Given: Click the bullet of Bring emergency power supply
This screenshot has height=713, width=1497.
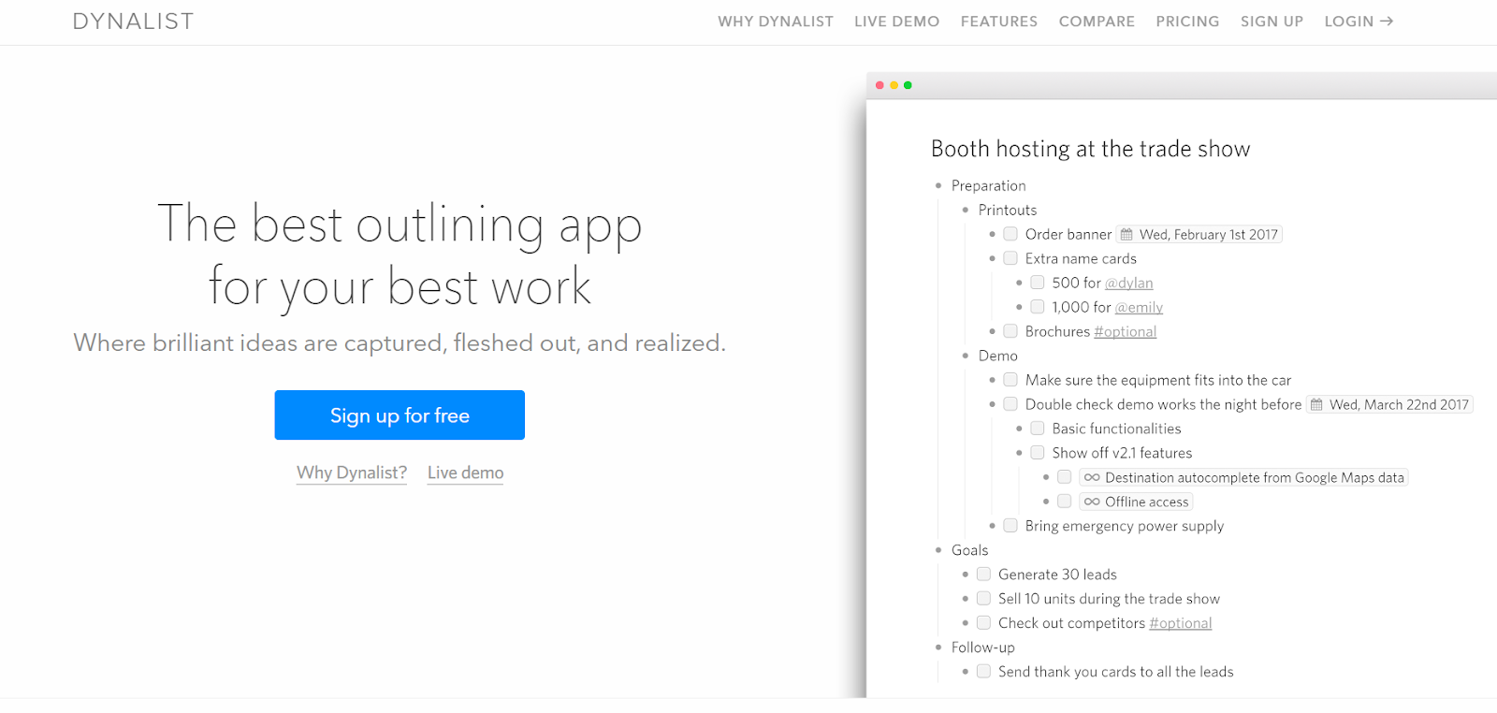Looking at the screenshot, I should coord(993,527).
